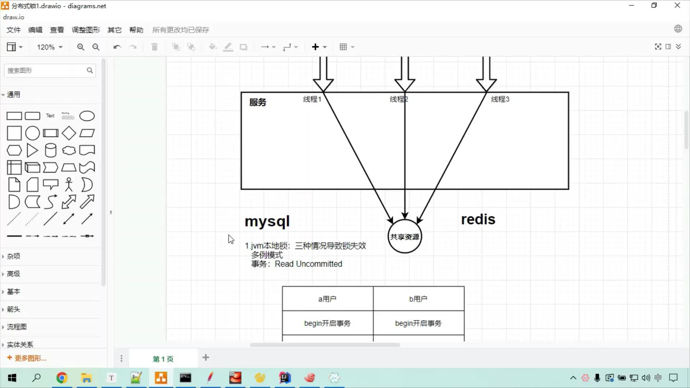Click the 更多图形 link
Viewport: 690px width, 388px height.
27,358
